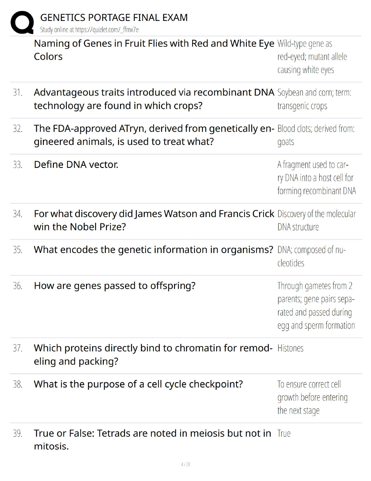Select the recombinant DNA crops question
This screenshot has height=481, width=371.
point(154,99)
